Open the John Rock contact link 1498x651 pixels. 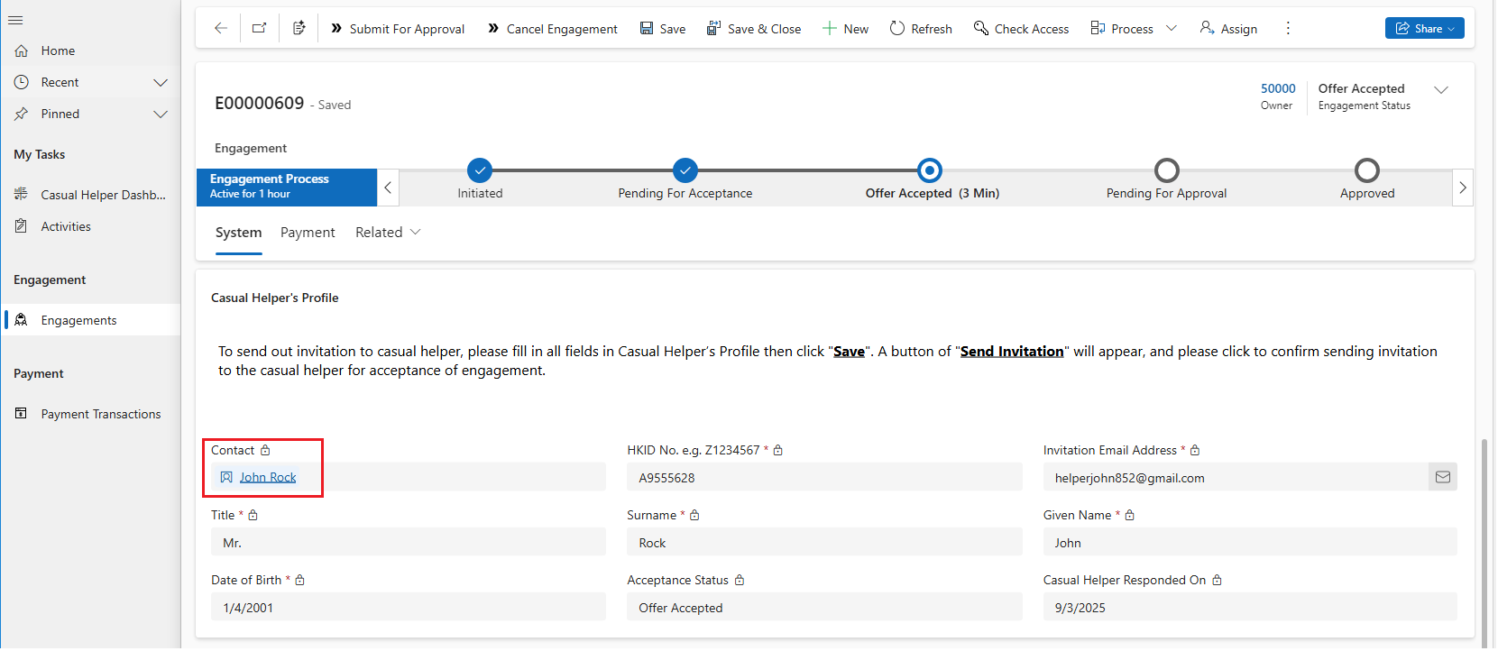[x=268, y=477]
